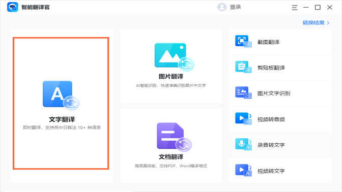Choose the 图片文字识别 label
Image resolution: width=342 pixels, height=192 pixels.
tap(274, 93)
